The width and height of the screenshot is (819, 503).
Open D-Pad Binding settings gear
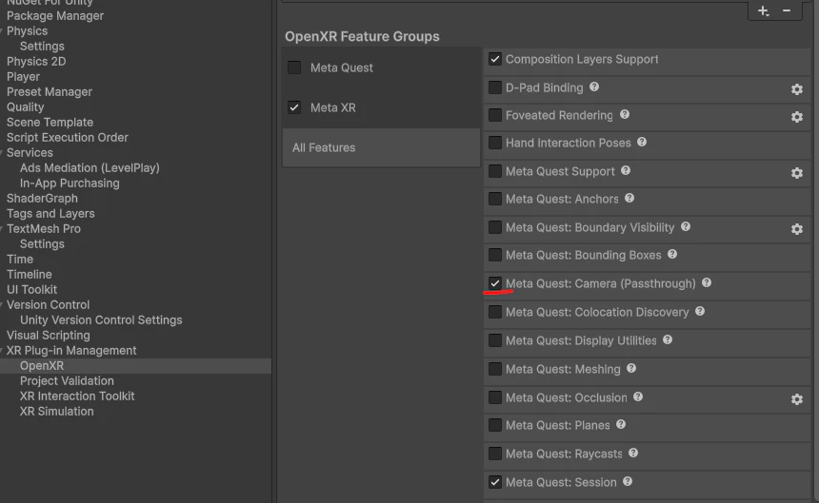796,89
